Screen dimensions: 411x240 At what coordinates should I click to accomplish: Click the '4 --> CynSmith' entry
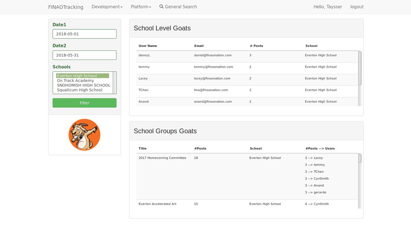click(317, 204)
